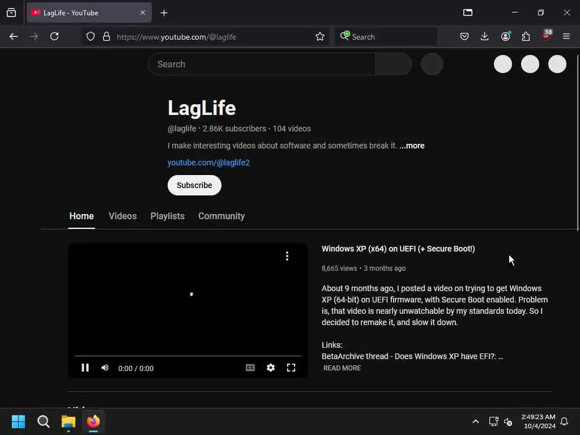Click the '2.86K subscribers' channel text

(x=234, y=129)
